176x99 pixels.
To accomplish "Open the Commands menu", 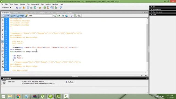I will point(35,4).
